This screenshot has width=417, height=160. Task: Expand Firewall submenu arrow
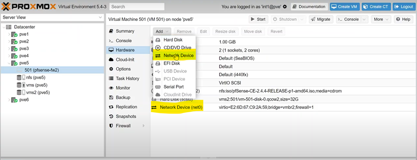(144, 126)
